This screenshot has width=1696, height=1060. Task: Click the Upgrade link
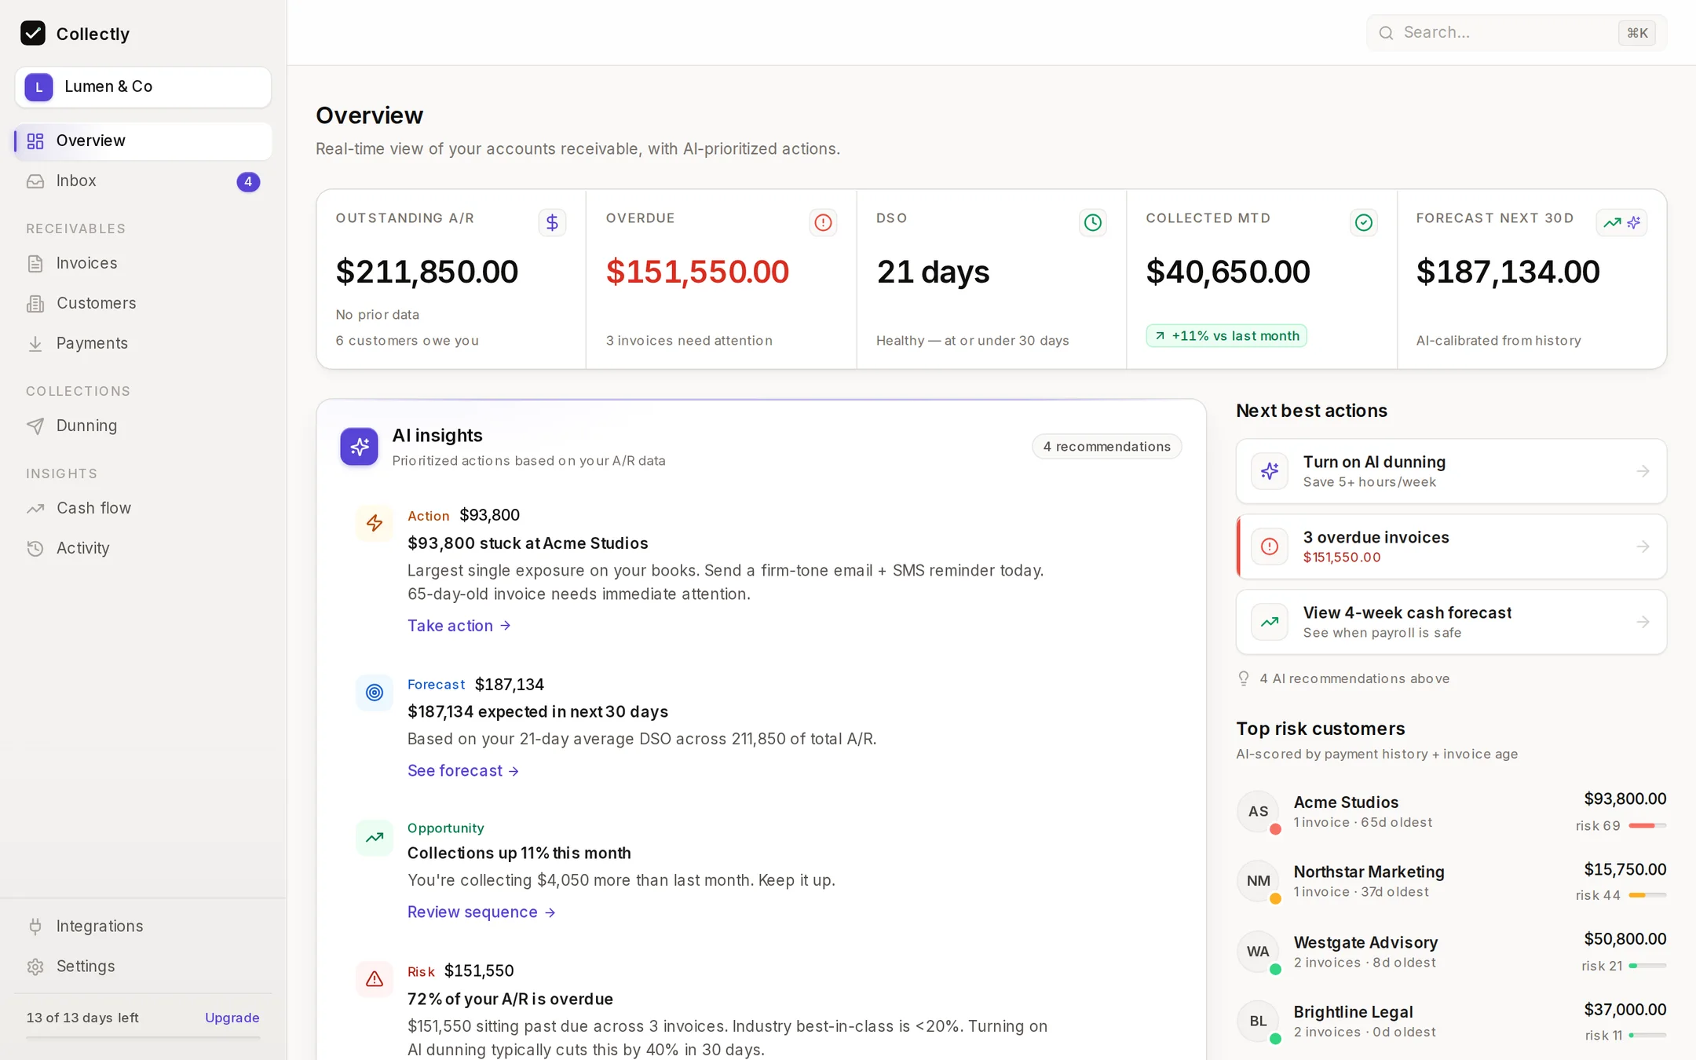tap(232, 1018)
